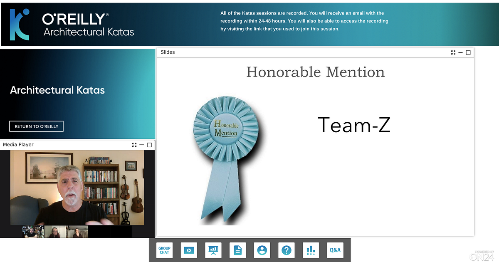Open the Media Player widget from the dock
This screenshot has width=499, height=262.
(189, 250)
